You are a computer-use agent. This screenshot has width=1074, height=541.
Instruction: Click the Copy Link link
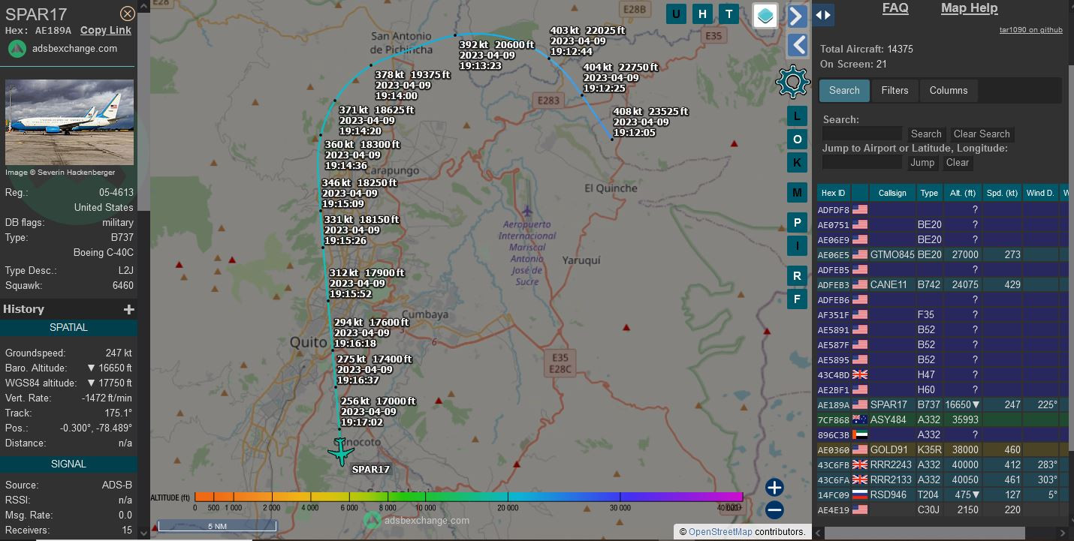tap(106, 30)
